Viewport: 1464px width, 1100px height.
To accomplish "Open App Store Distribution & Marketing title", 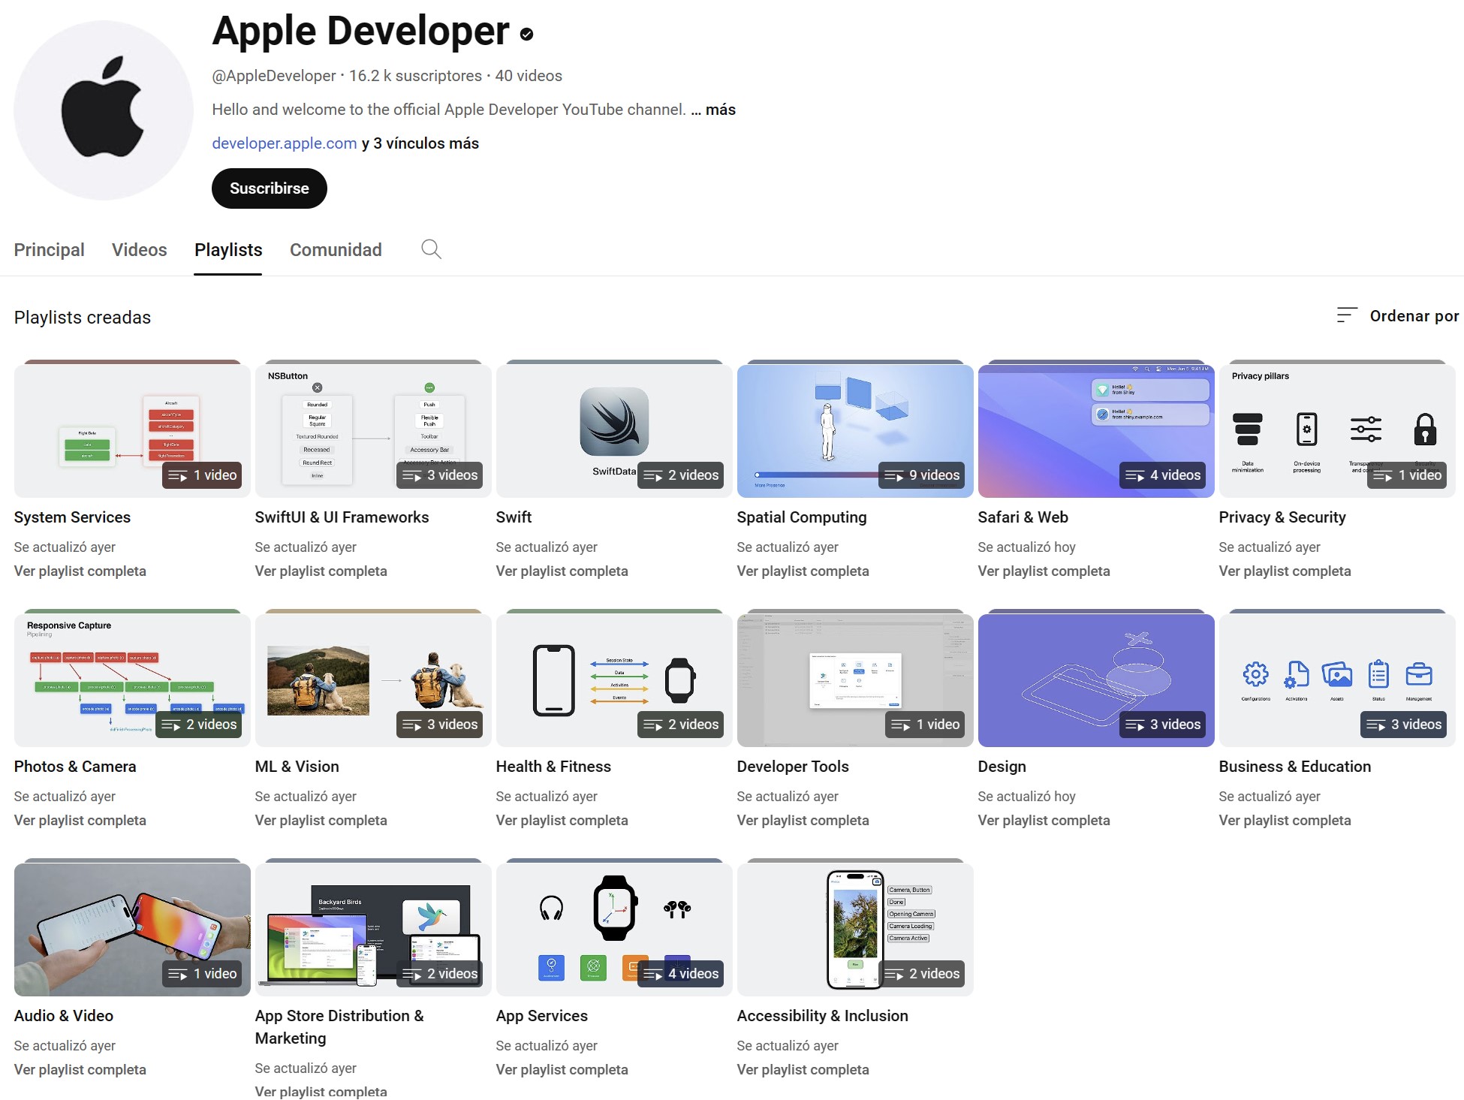I will click(x=339, y=1027).
